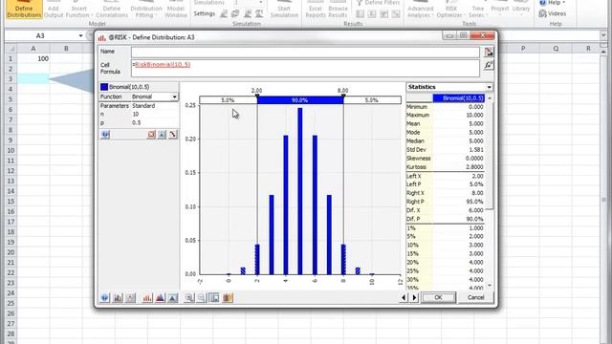Select cell A1 containing 100

pyautogui.click(x=33, y=58)
